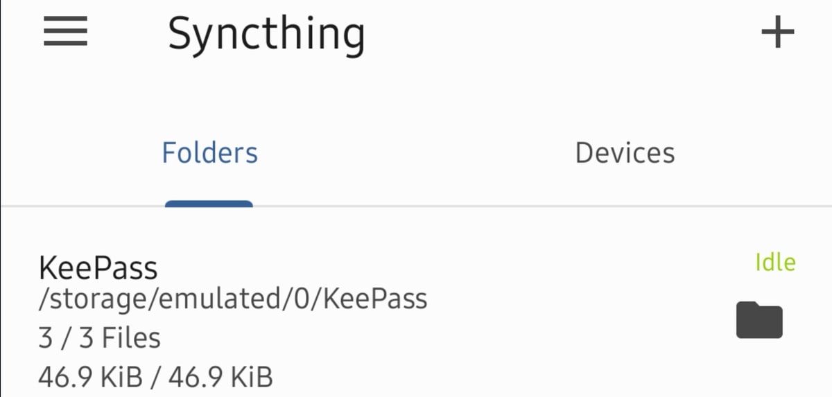
Task: Click the Idle status label
Action: click(775, 263)
